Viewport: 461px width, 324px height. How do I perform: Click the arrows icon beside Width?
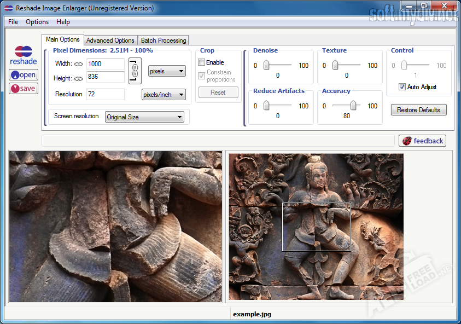(x=78, y=64)
